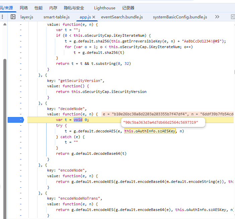
Task: Open the layer.js file tab
Action: (x=27, y=17)
